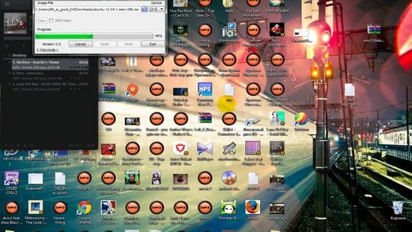Select Lindsey Stirling MP3 file

[205, 35]
